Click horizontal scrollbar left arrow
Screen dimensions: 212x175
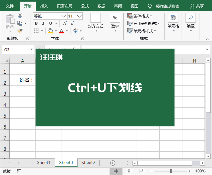[135, 163]
